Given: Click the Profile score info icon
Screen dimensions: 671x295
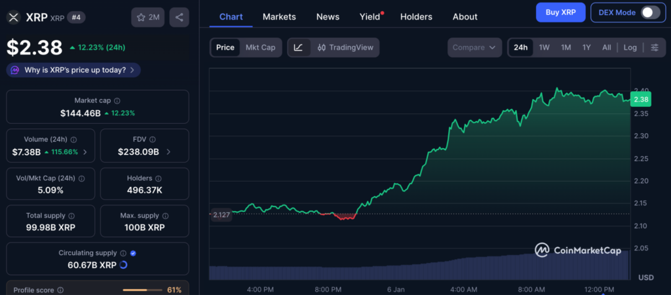Looking at the screenshot, I should (x=60, y=290).
